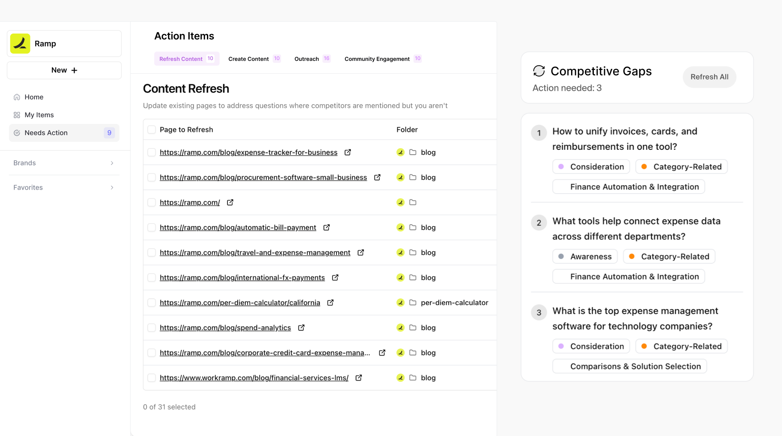Open My Items in the sidebar
Viewport: 782px width, 436px height.
click(64, 115)
